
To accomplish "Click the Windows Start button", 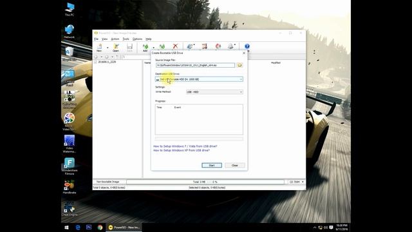I will [x=66, y=227].
